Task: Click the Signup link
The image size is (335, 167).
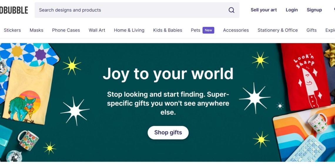Action: click(314, 10)
